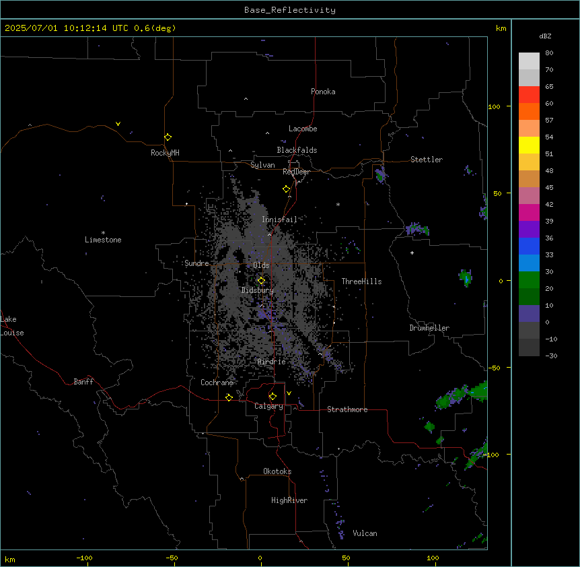The width and height of the screenshot is (580, 567).
Task: Select the yellow diamond marker below Cochrane
Action: tap(229, 397)
